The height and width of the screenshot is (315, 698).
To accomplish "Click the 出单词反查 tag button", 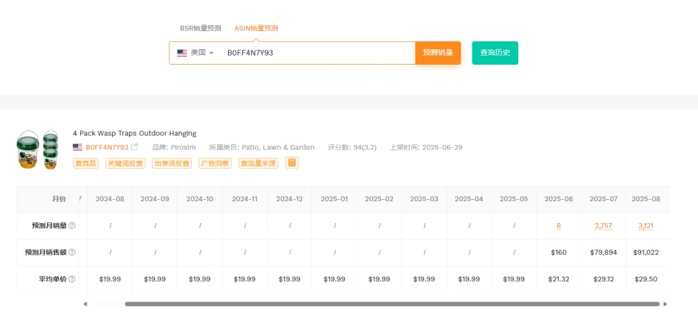I will (172, 163).
